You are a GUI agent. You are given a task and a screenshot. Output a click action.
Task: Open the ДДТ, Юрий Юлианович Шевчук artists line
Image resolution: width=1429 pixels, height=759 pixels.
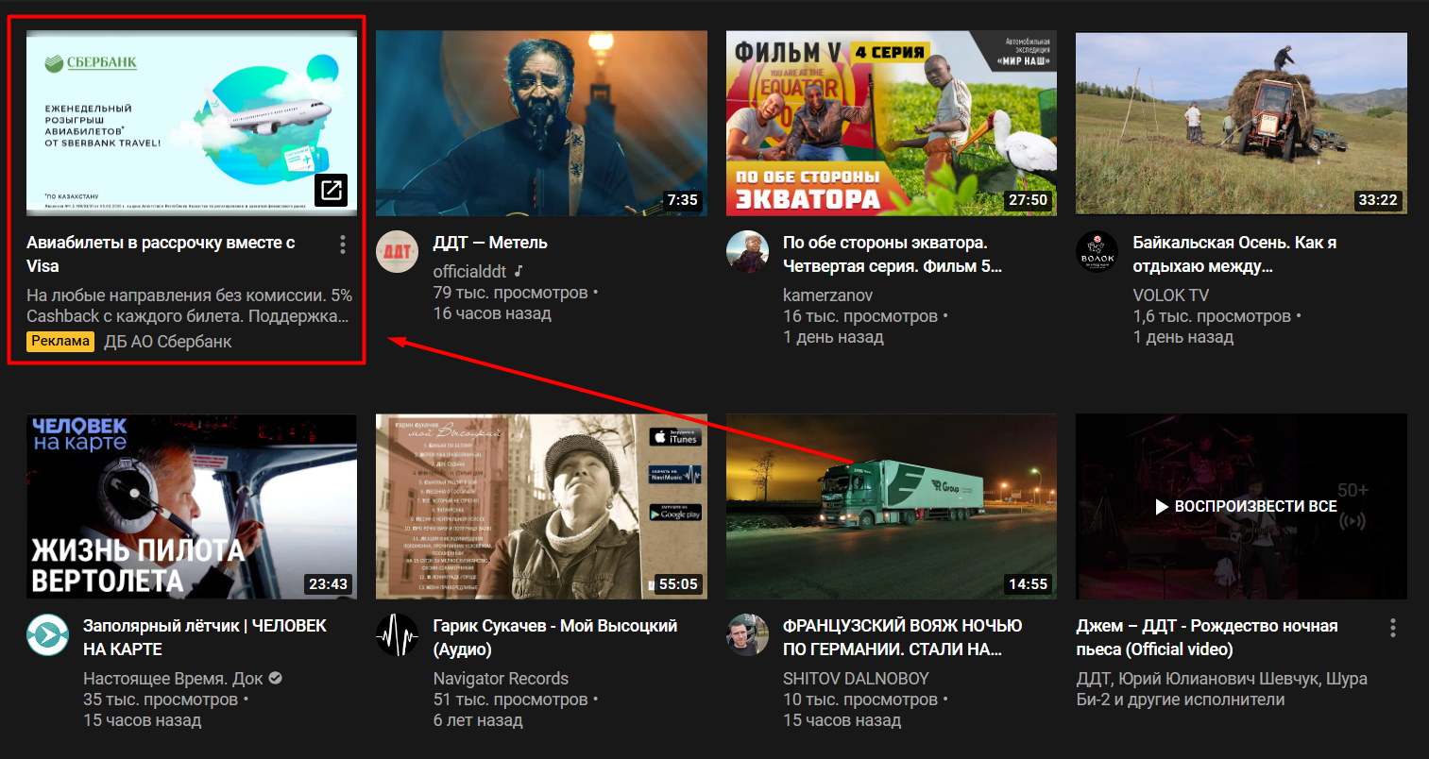click(x=1221, y=689)
